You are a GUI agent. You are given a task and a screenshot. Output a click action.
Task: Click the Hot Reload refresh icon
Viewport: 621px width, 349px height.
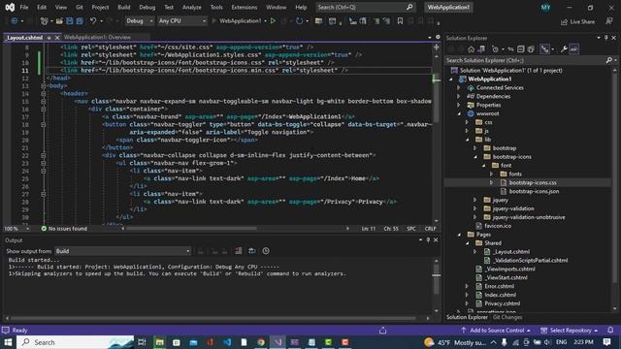(300, 21)
